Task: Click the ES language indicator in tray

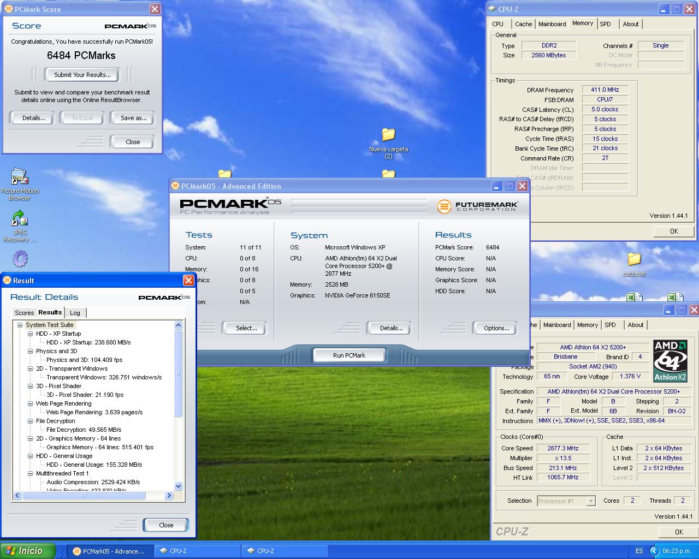Action: pos(639,551)
